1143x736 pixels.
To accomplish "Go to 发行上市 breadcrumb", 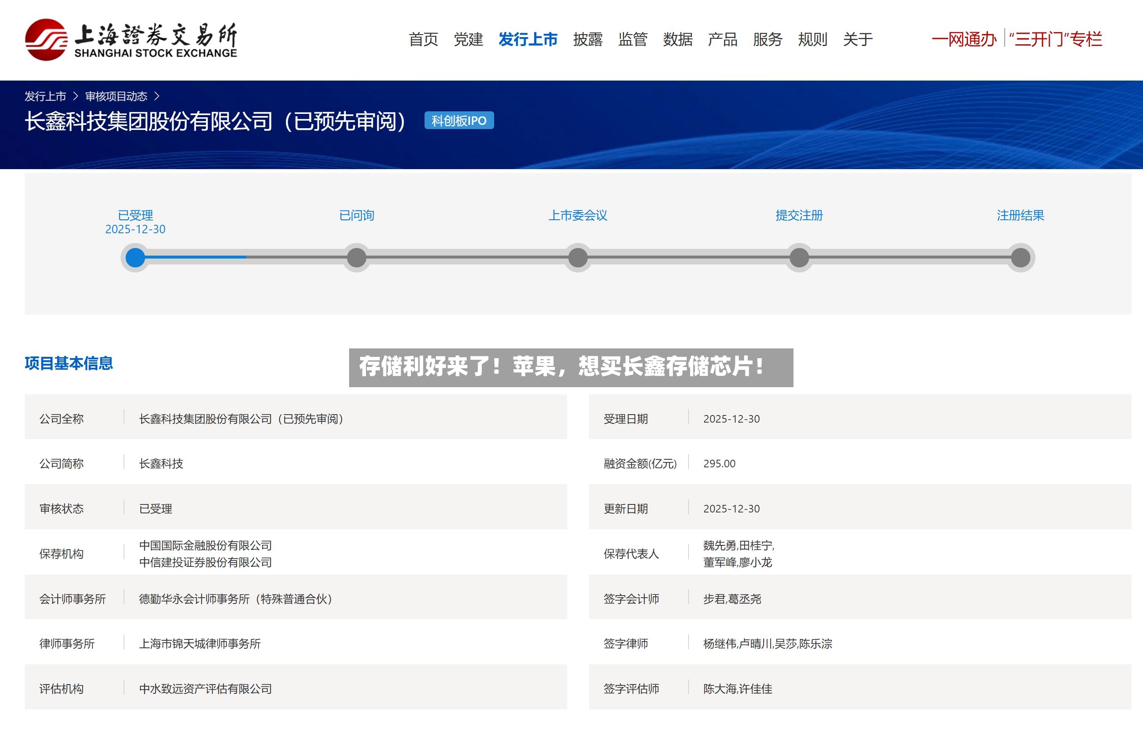I will click(46, 97).
